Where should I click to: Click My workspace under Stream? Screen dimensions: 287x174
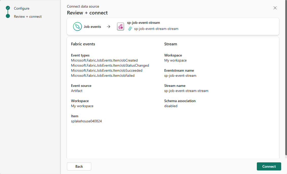(x=175, y=60)
